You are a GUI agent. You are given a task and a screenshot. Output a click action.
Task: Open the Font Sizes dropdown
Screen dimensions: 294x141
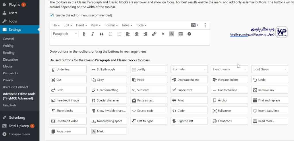tap(270, 69)
